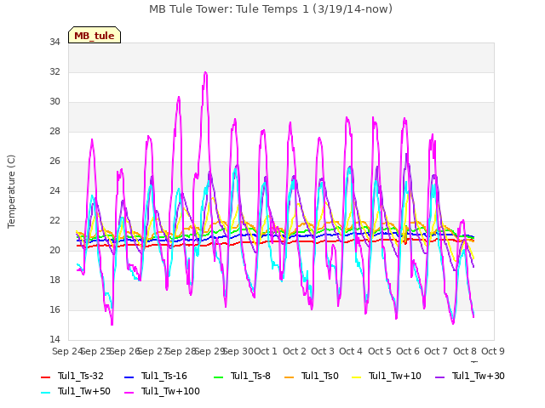
Task: Click the Oct 7 x-axis date label
Action: click(436, 351)
